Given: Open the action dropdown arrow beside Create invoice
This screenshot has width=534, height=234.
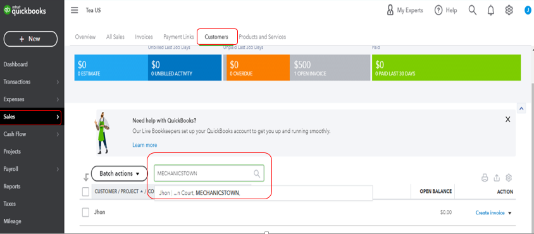Looking at the screenshot, I should coord(510,213).
